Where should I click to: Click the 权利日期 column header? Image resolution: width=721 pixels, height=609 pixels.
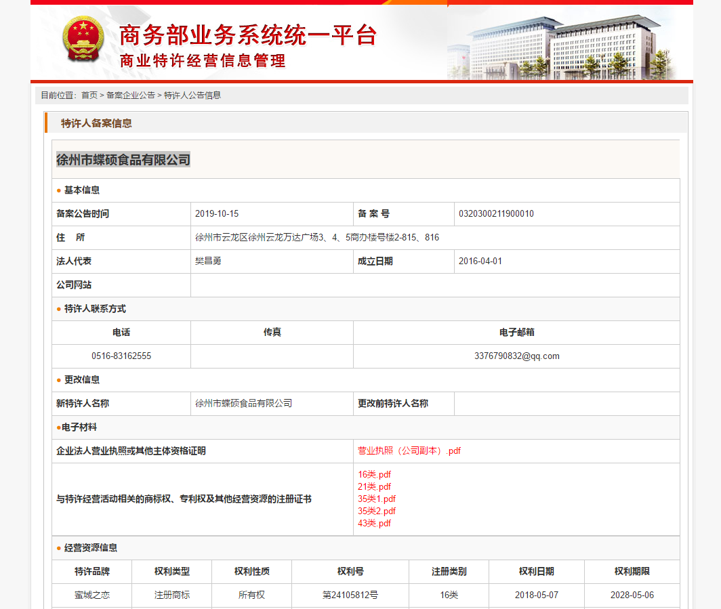click(537, 571)
